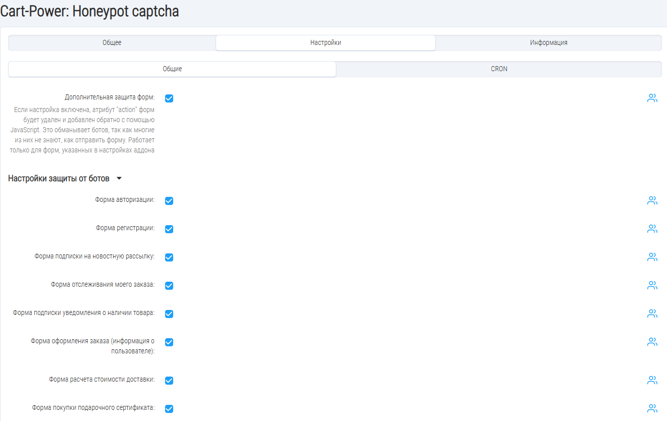This screenshot has width=667, height=421.
Task: Click the Форма авторизации label
Action: pyautogui.click(x=125, y=200)
